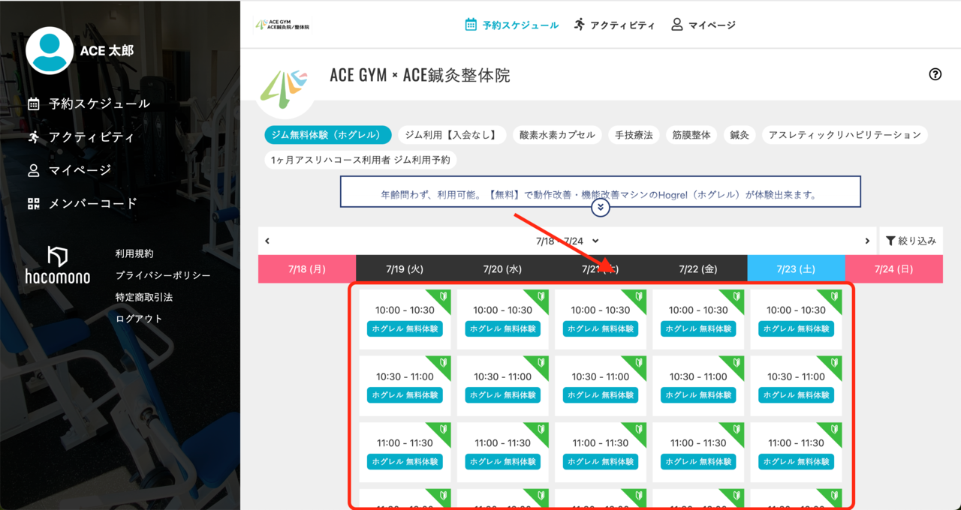Click the ACE GYM × ACE鍼灸整体院 title
Image resolution: width=961 pixels, height=510 pixels.
click(x=420, y=75)
